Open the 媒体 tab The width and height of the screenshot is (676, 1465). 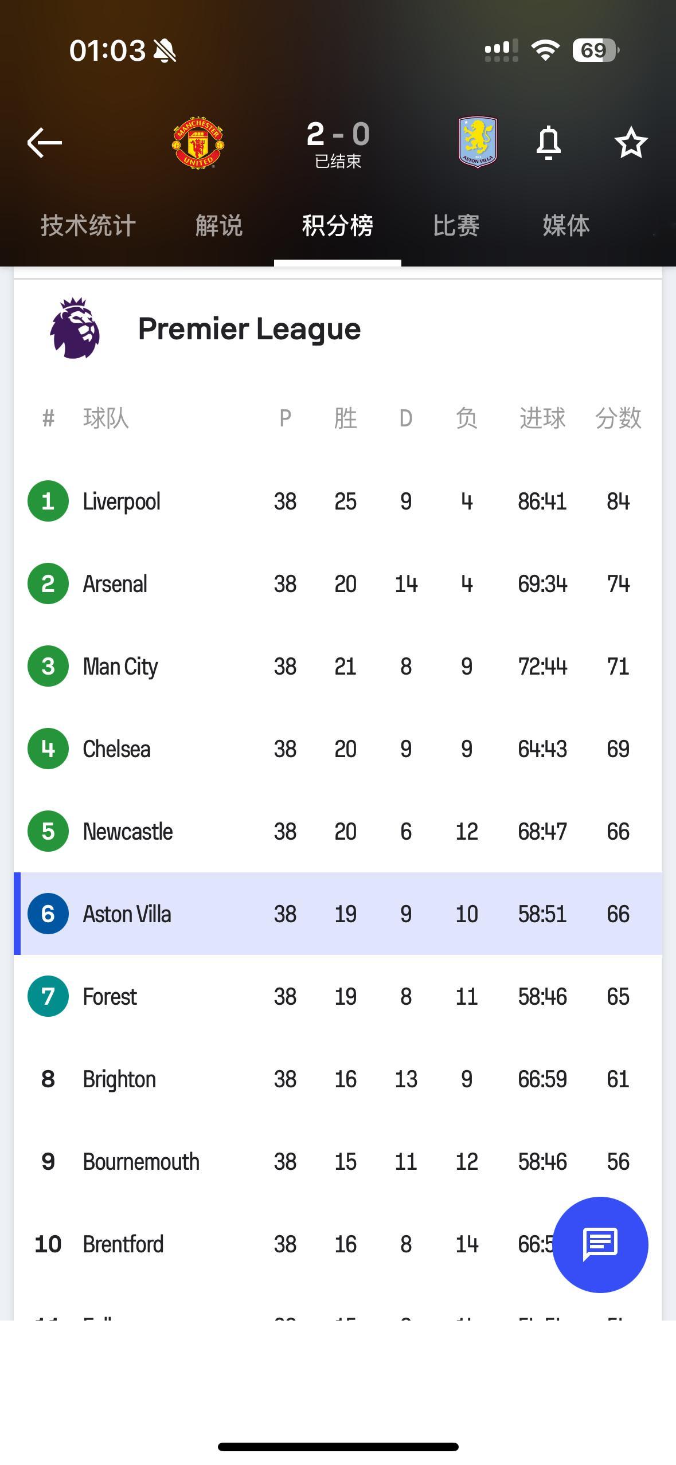pyautogui.click(x=566, y=225)
